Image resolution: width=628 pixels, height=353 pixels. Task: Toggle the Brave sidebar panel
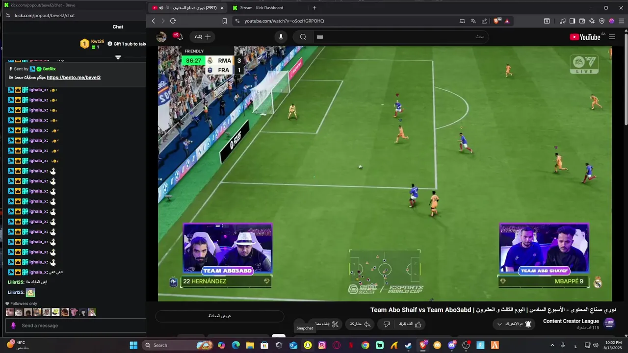(x=573, y=21)
